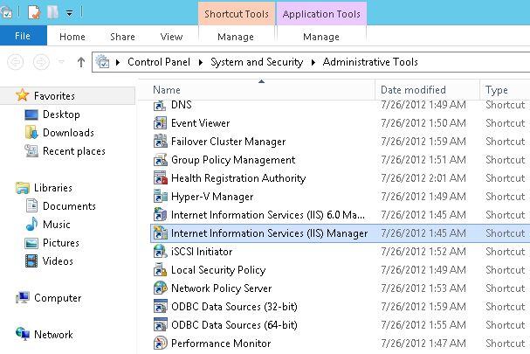This screenshot has width=530, height=354.
Task: Click the Documents library icon
Action: coord(31,205)
